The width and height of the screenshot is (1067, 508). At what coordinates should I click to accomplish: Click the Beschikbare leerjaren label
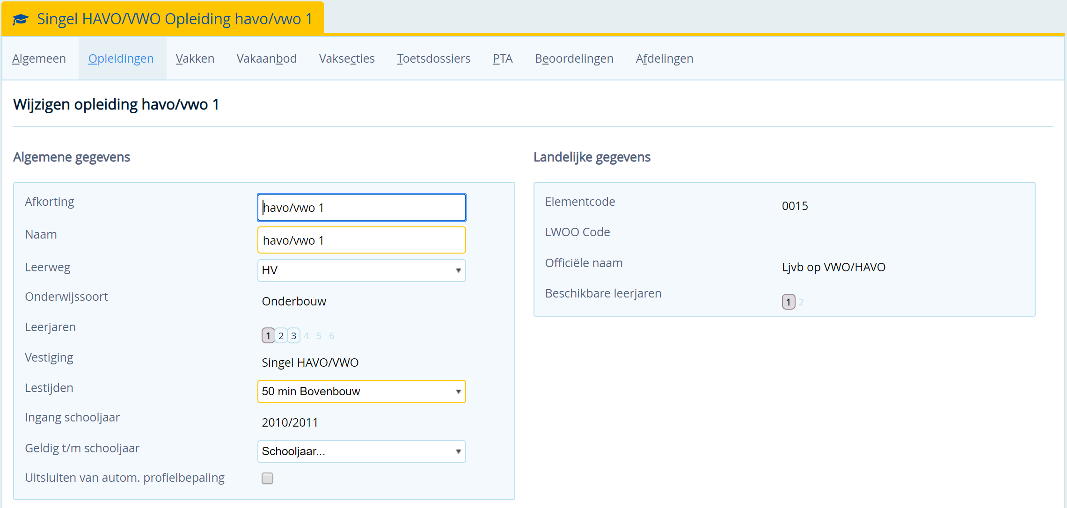click(x=603, y=293)
